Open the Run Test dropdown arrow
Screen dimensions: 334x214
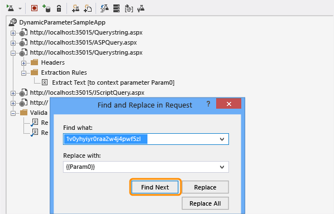click(20, 9)
